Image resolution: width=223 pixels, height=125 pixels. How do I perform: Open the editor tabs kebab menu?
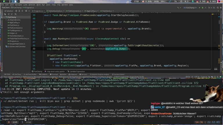coord(218,11)
